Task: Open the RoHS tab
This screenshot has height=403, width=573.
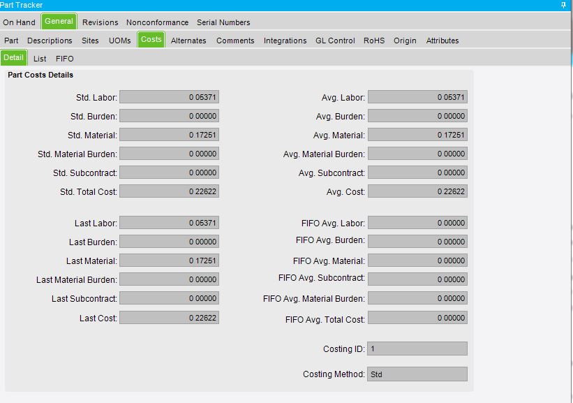Action: point(374,41)
